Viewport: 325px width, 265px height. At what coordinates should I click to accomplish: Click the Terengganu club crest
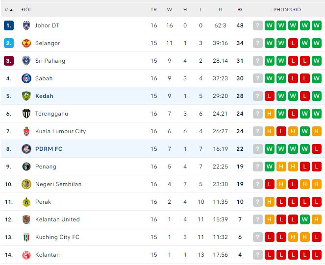[x=26, y=114]
